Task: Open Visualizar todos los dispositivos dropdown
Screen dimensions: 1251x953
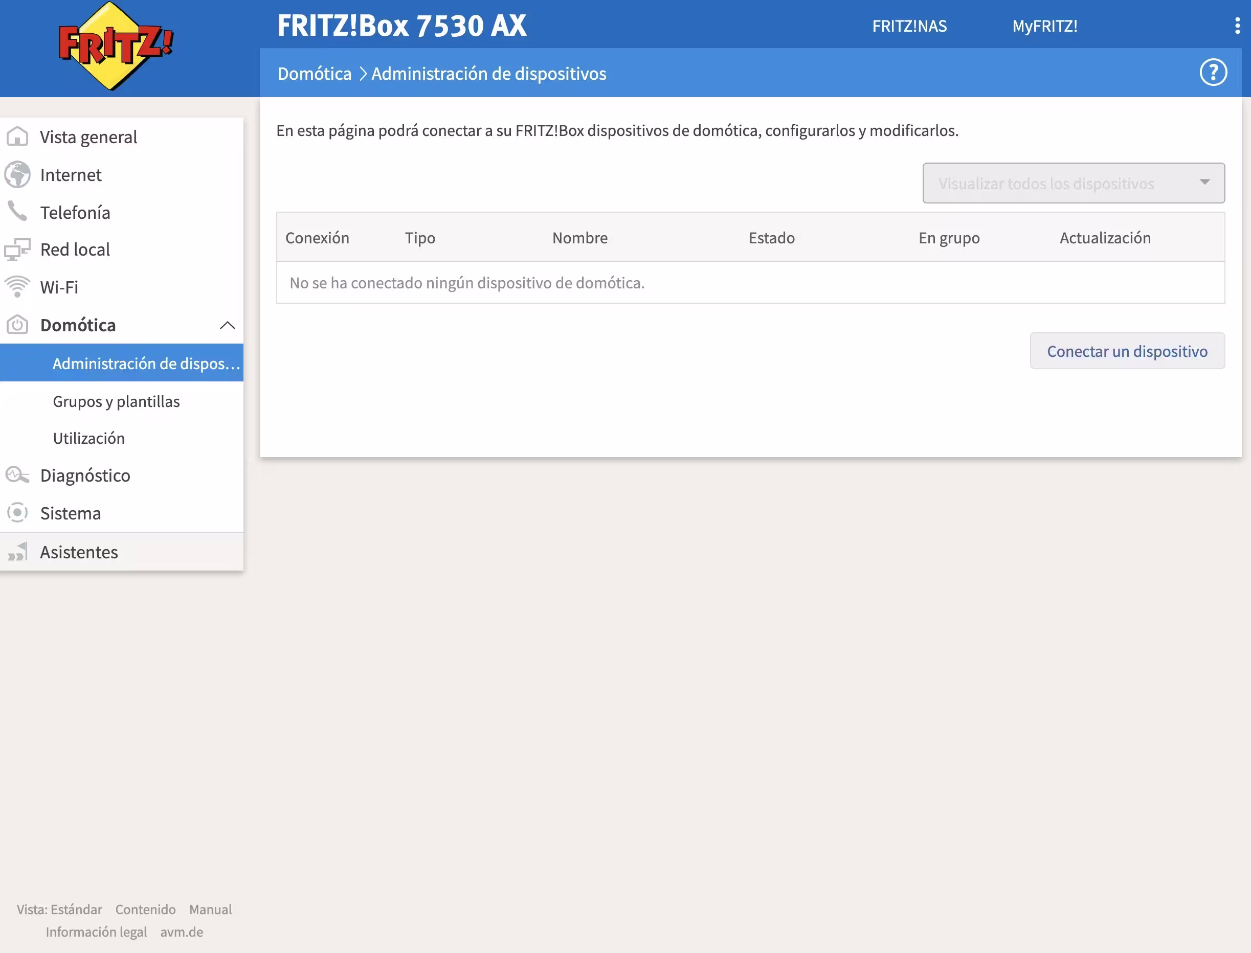Action: pos(1074,183)
